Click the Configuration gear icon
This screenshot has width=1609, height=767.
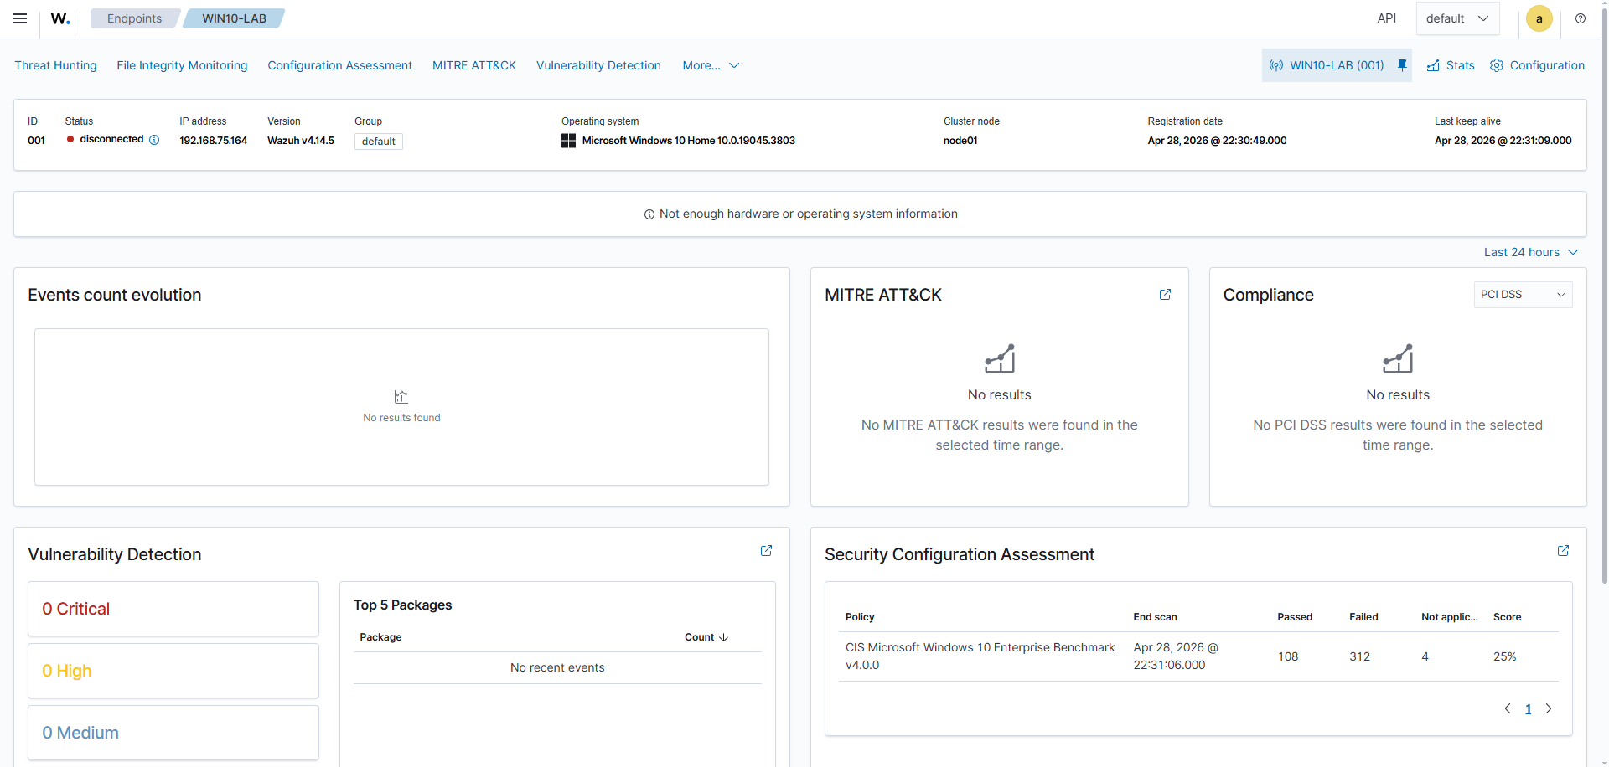(1497, 65)
